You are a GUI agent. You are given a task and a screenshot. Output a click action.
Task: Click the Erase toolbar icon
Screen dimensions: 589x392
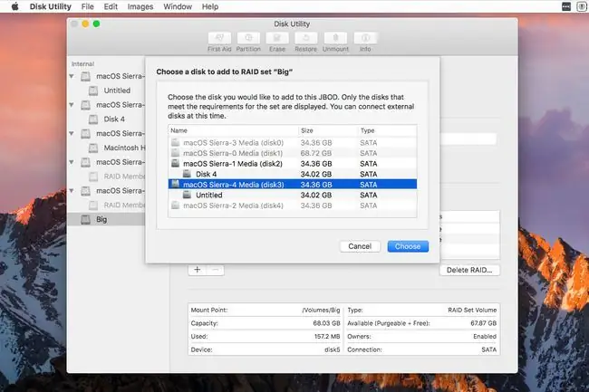tap(277, 38)
